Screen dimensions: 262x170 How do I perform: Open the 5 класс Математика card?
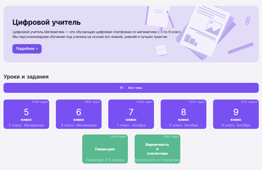coord(26,114)
